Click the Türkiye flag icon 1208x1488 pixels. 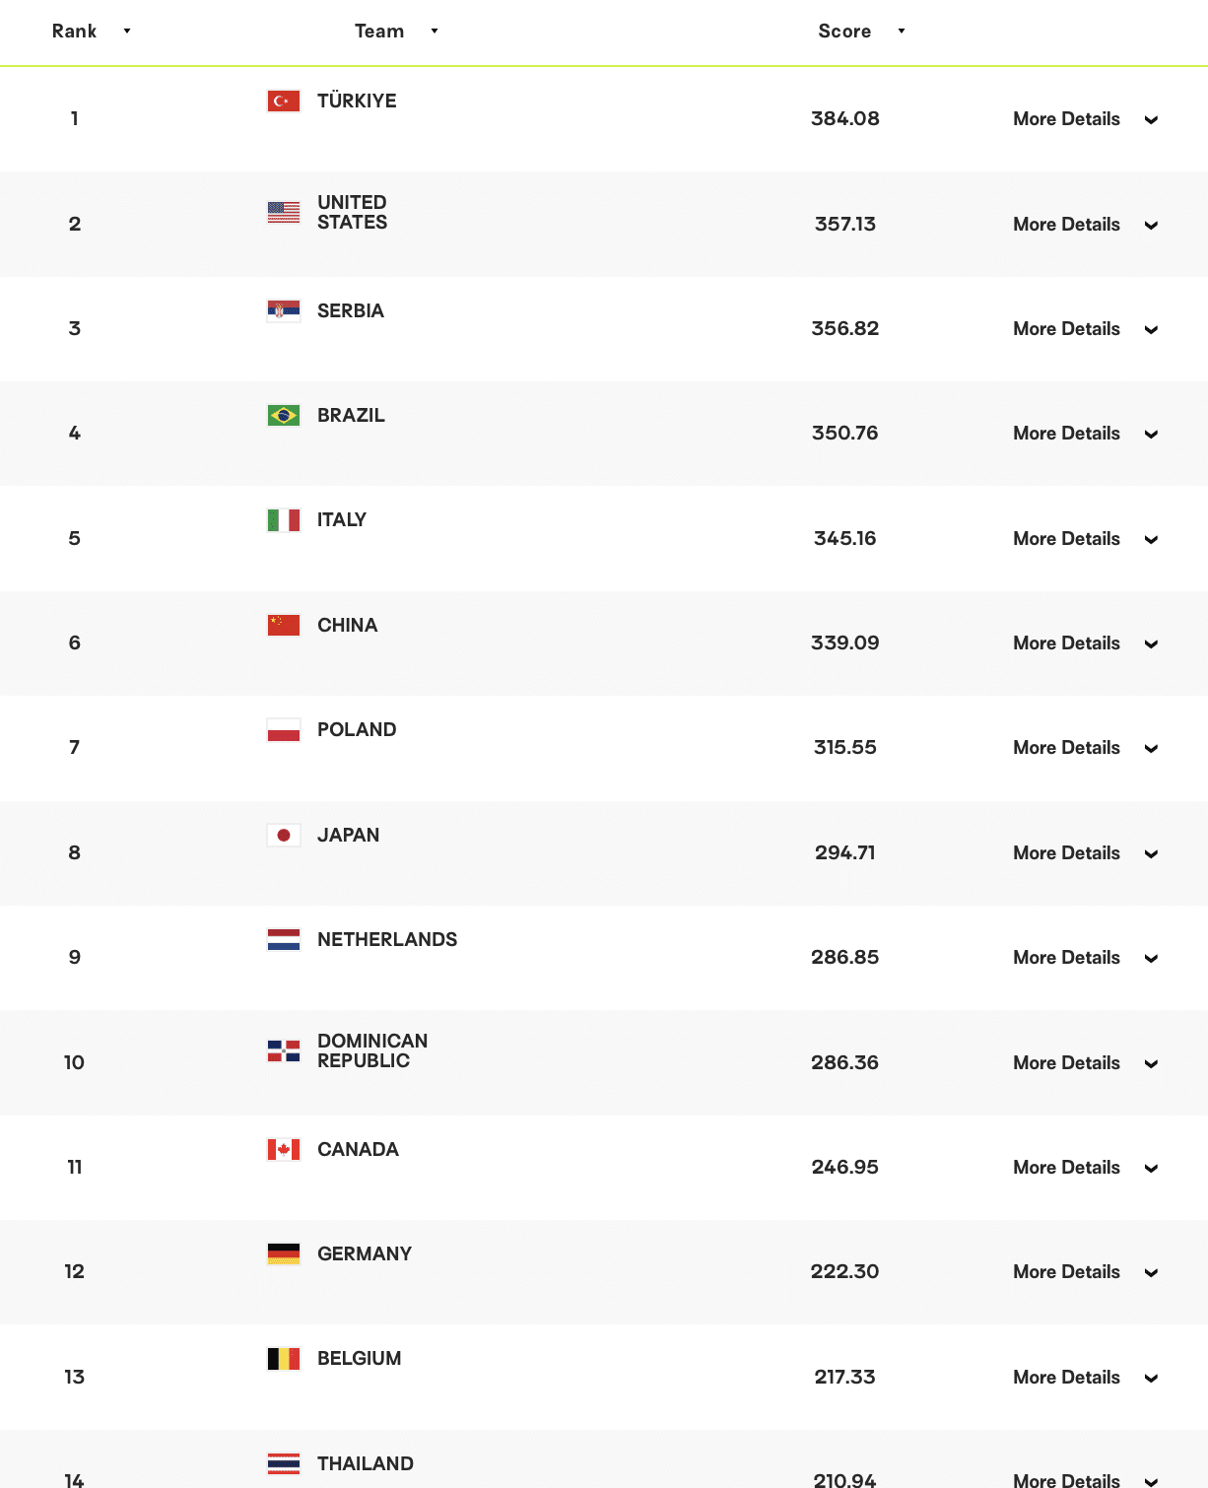point(284,101)
